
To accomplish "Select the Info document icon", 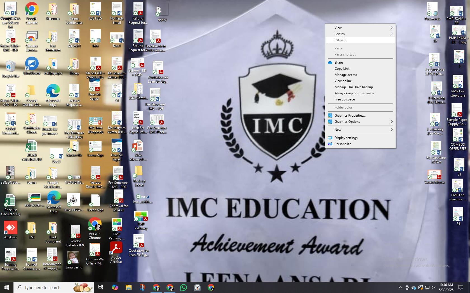I will pyautogui.click(x=95, y=39).
